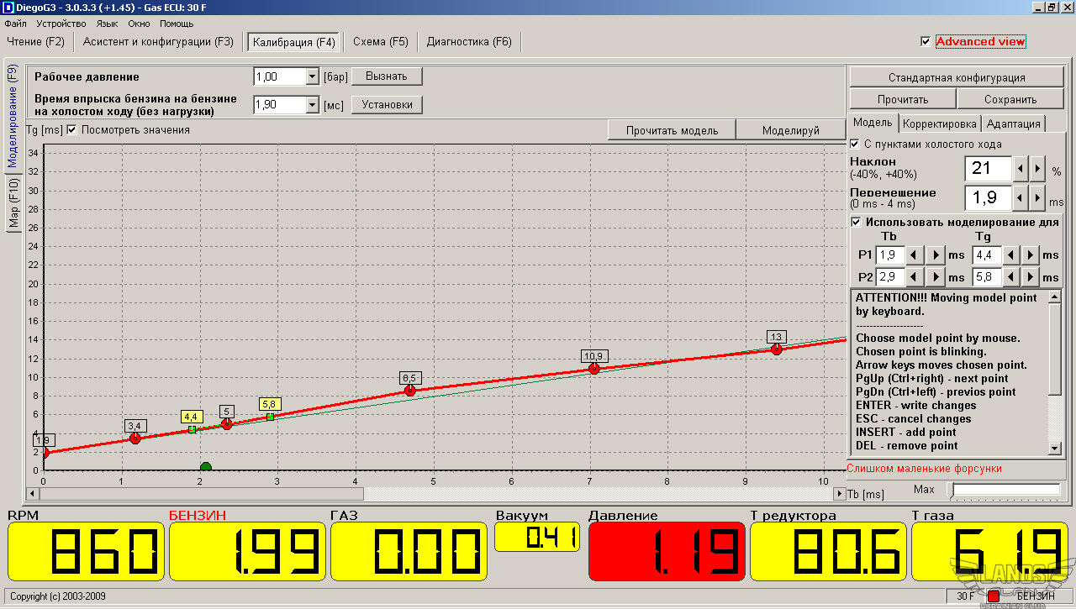Viewport: 1076px width, 609px height.
Task: Uncheck С пунктами холостого хода option
Action: click(856, 144)
